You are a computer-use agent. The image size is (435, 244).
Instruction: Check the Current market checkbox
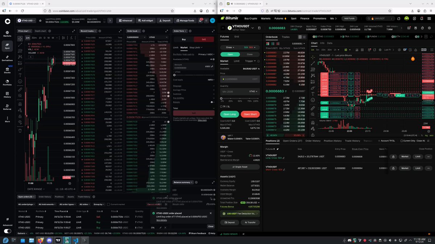108,204
